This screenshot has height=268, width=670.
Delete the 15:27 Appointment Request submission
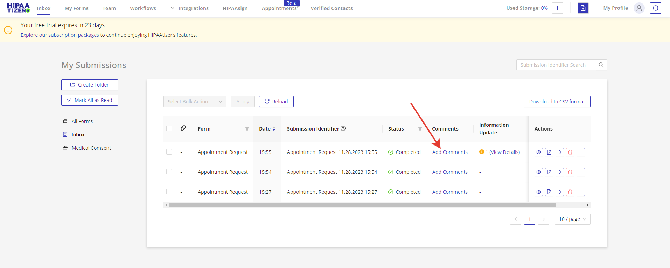pyautogui.click(x=570, y=192)
